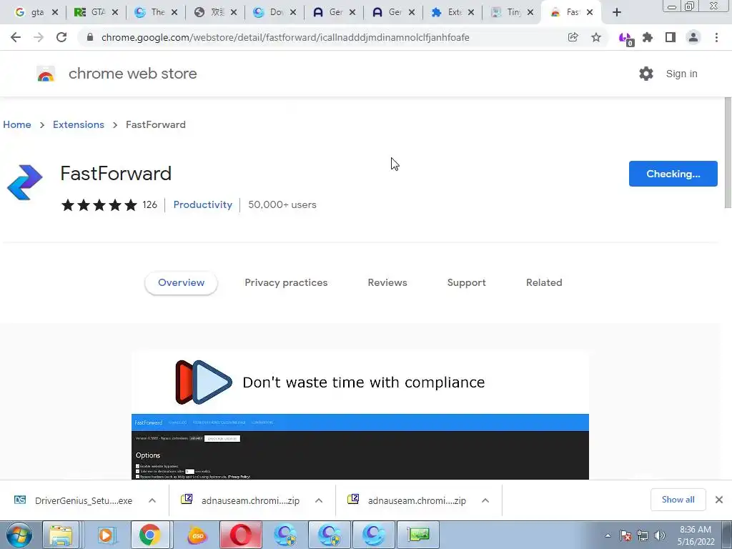Click the volume speaker tray icon
This screenshot has width=732, height=549.
(660, 535)
